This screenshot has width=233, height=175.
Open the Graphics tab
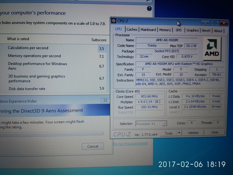click(x=193, y=30)
